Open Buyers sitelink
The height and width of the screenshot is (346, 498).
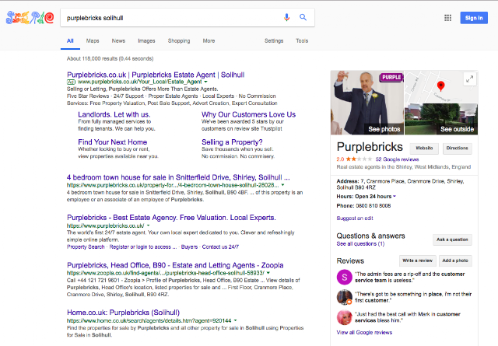(189, 247)
